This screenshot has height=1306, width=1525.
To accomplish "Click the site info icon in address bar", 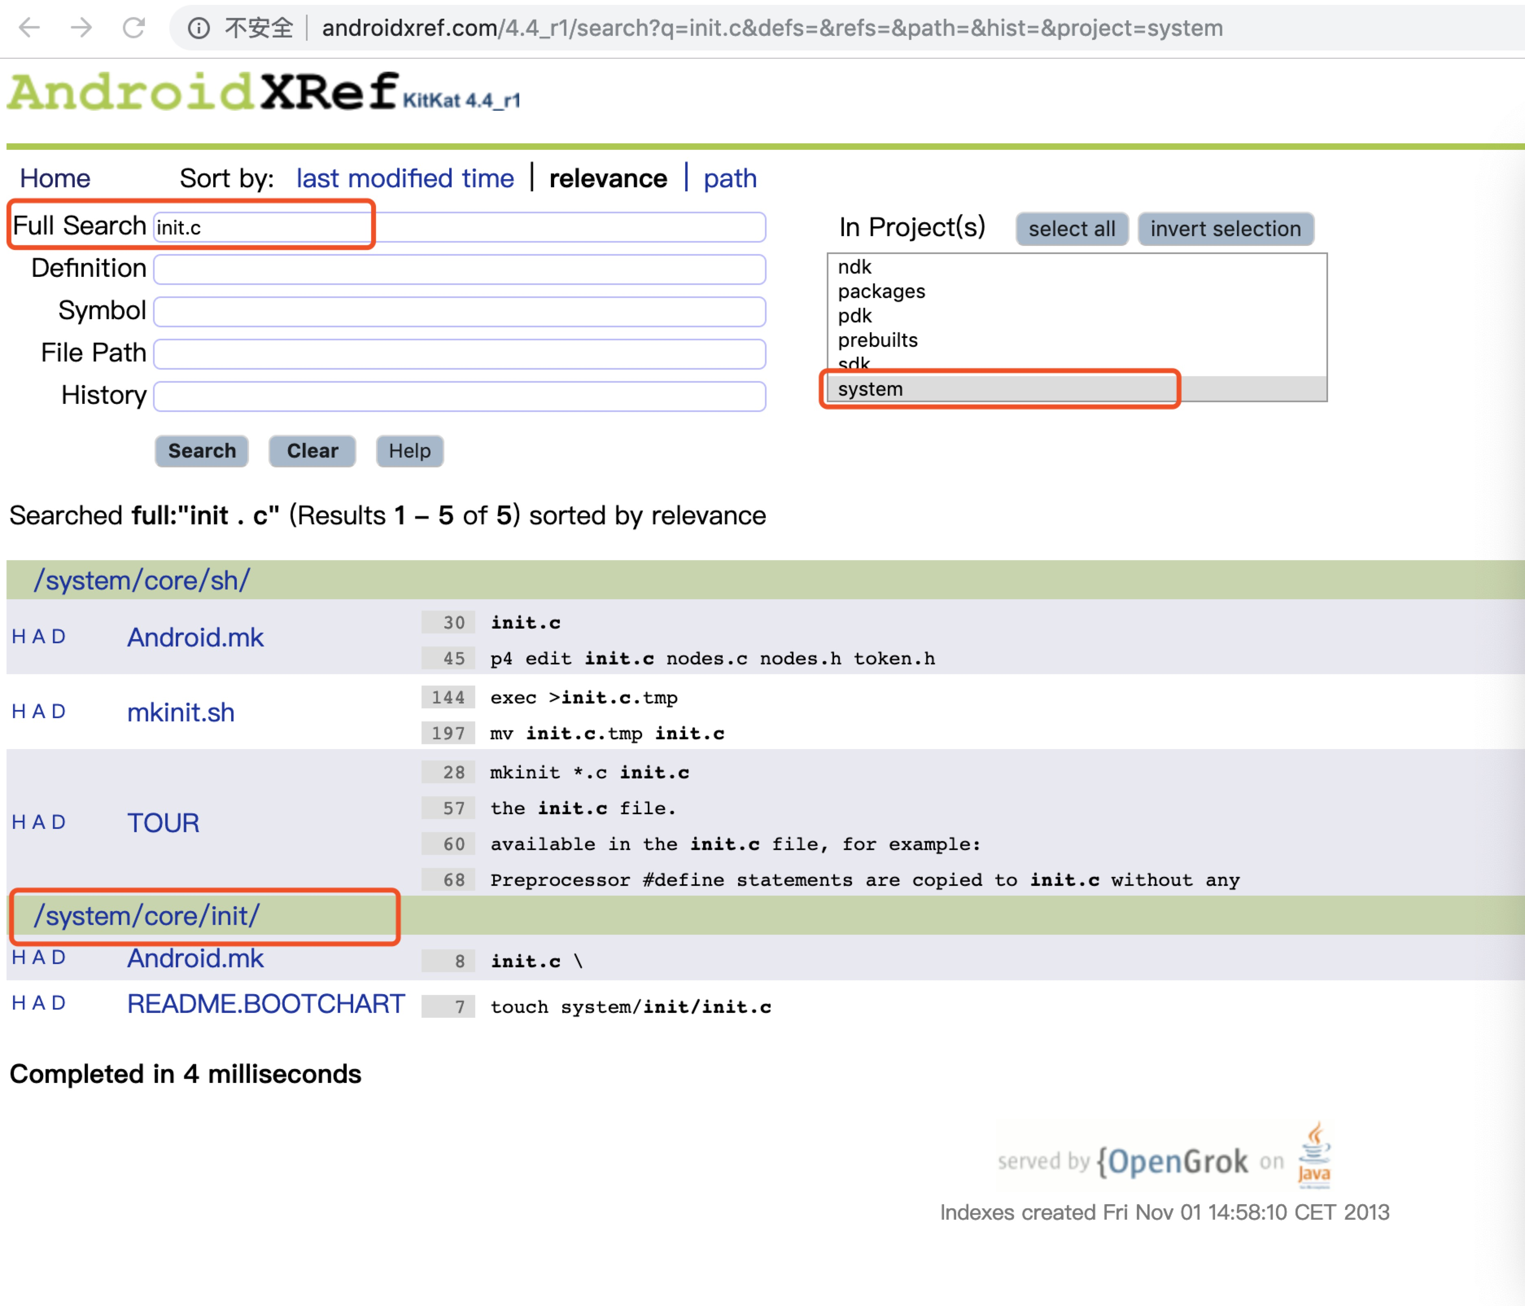I will [x=199, y=28].
